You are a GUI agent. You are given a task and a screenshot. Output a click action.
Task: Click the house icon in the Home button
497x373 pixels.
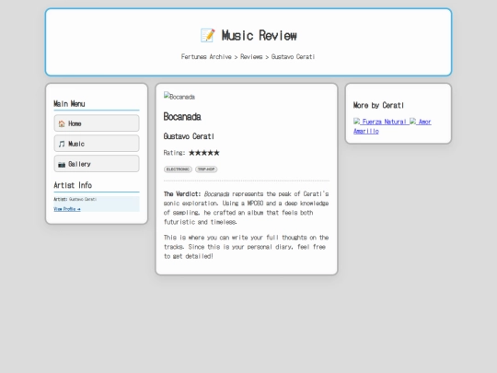click(62, 123)
